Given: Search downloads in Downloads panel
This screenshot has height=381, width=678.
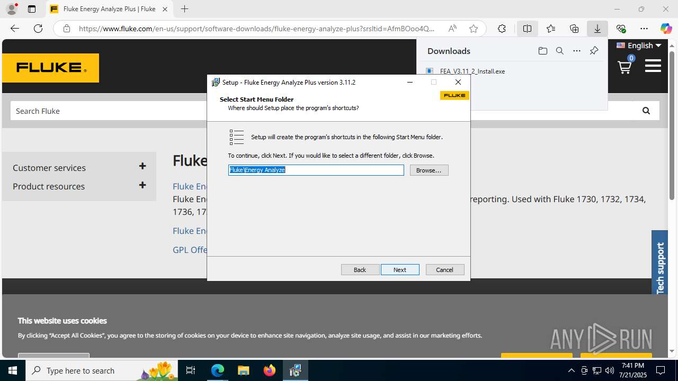Looking at the screenshot, I should [x=559, y=51].
